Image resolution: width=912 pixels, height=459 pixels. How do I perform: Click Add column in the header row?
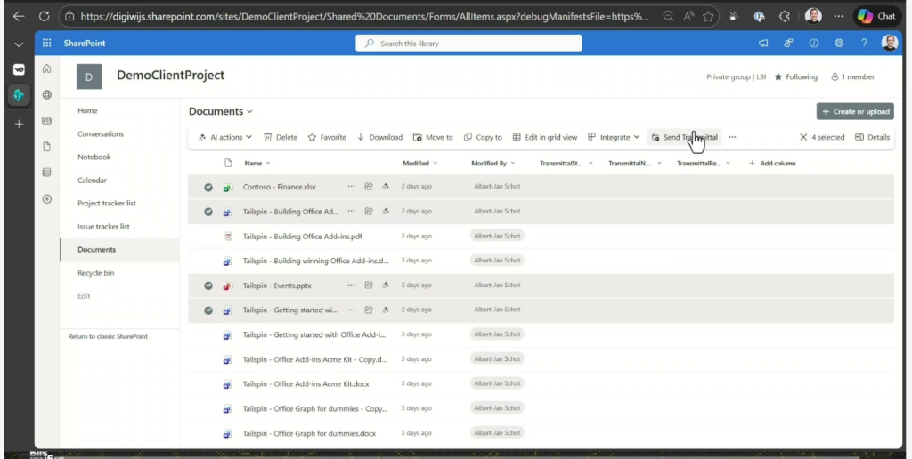point(772,164)
